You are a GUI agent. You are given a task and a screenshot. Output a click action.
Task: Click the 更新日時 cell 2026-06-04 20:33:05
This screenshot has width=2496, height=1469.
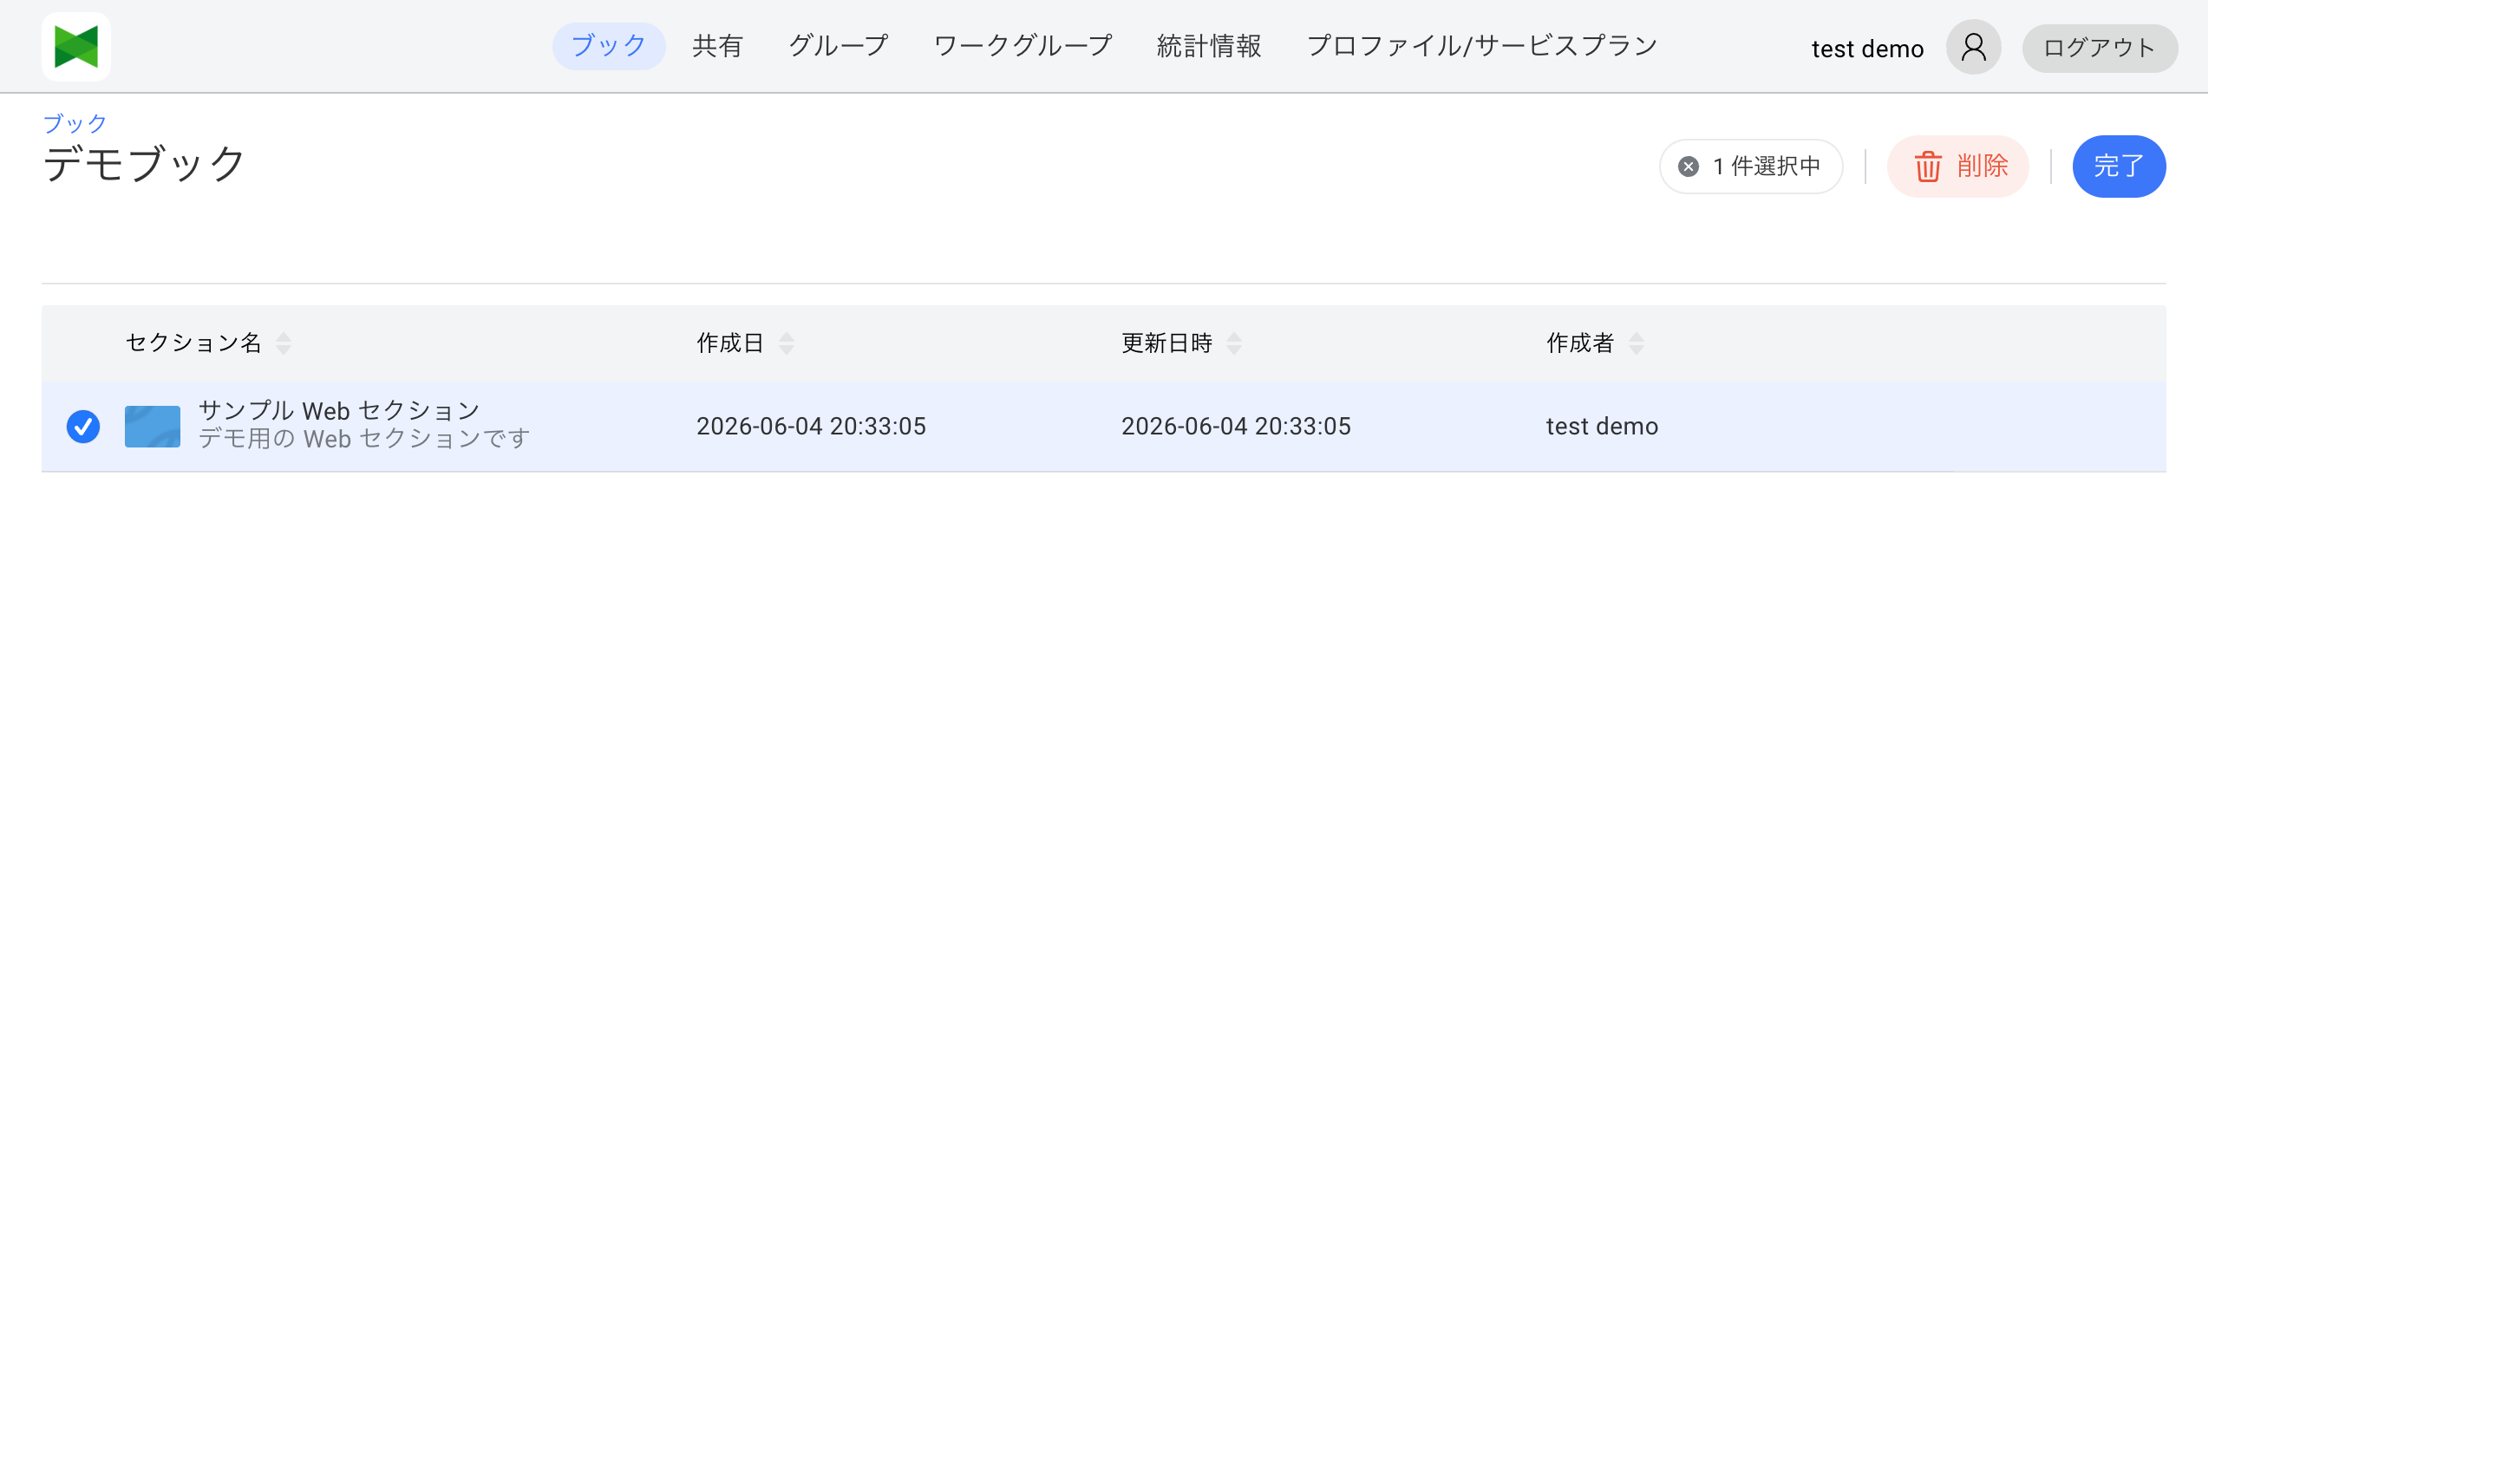point(1236,427)
